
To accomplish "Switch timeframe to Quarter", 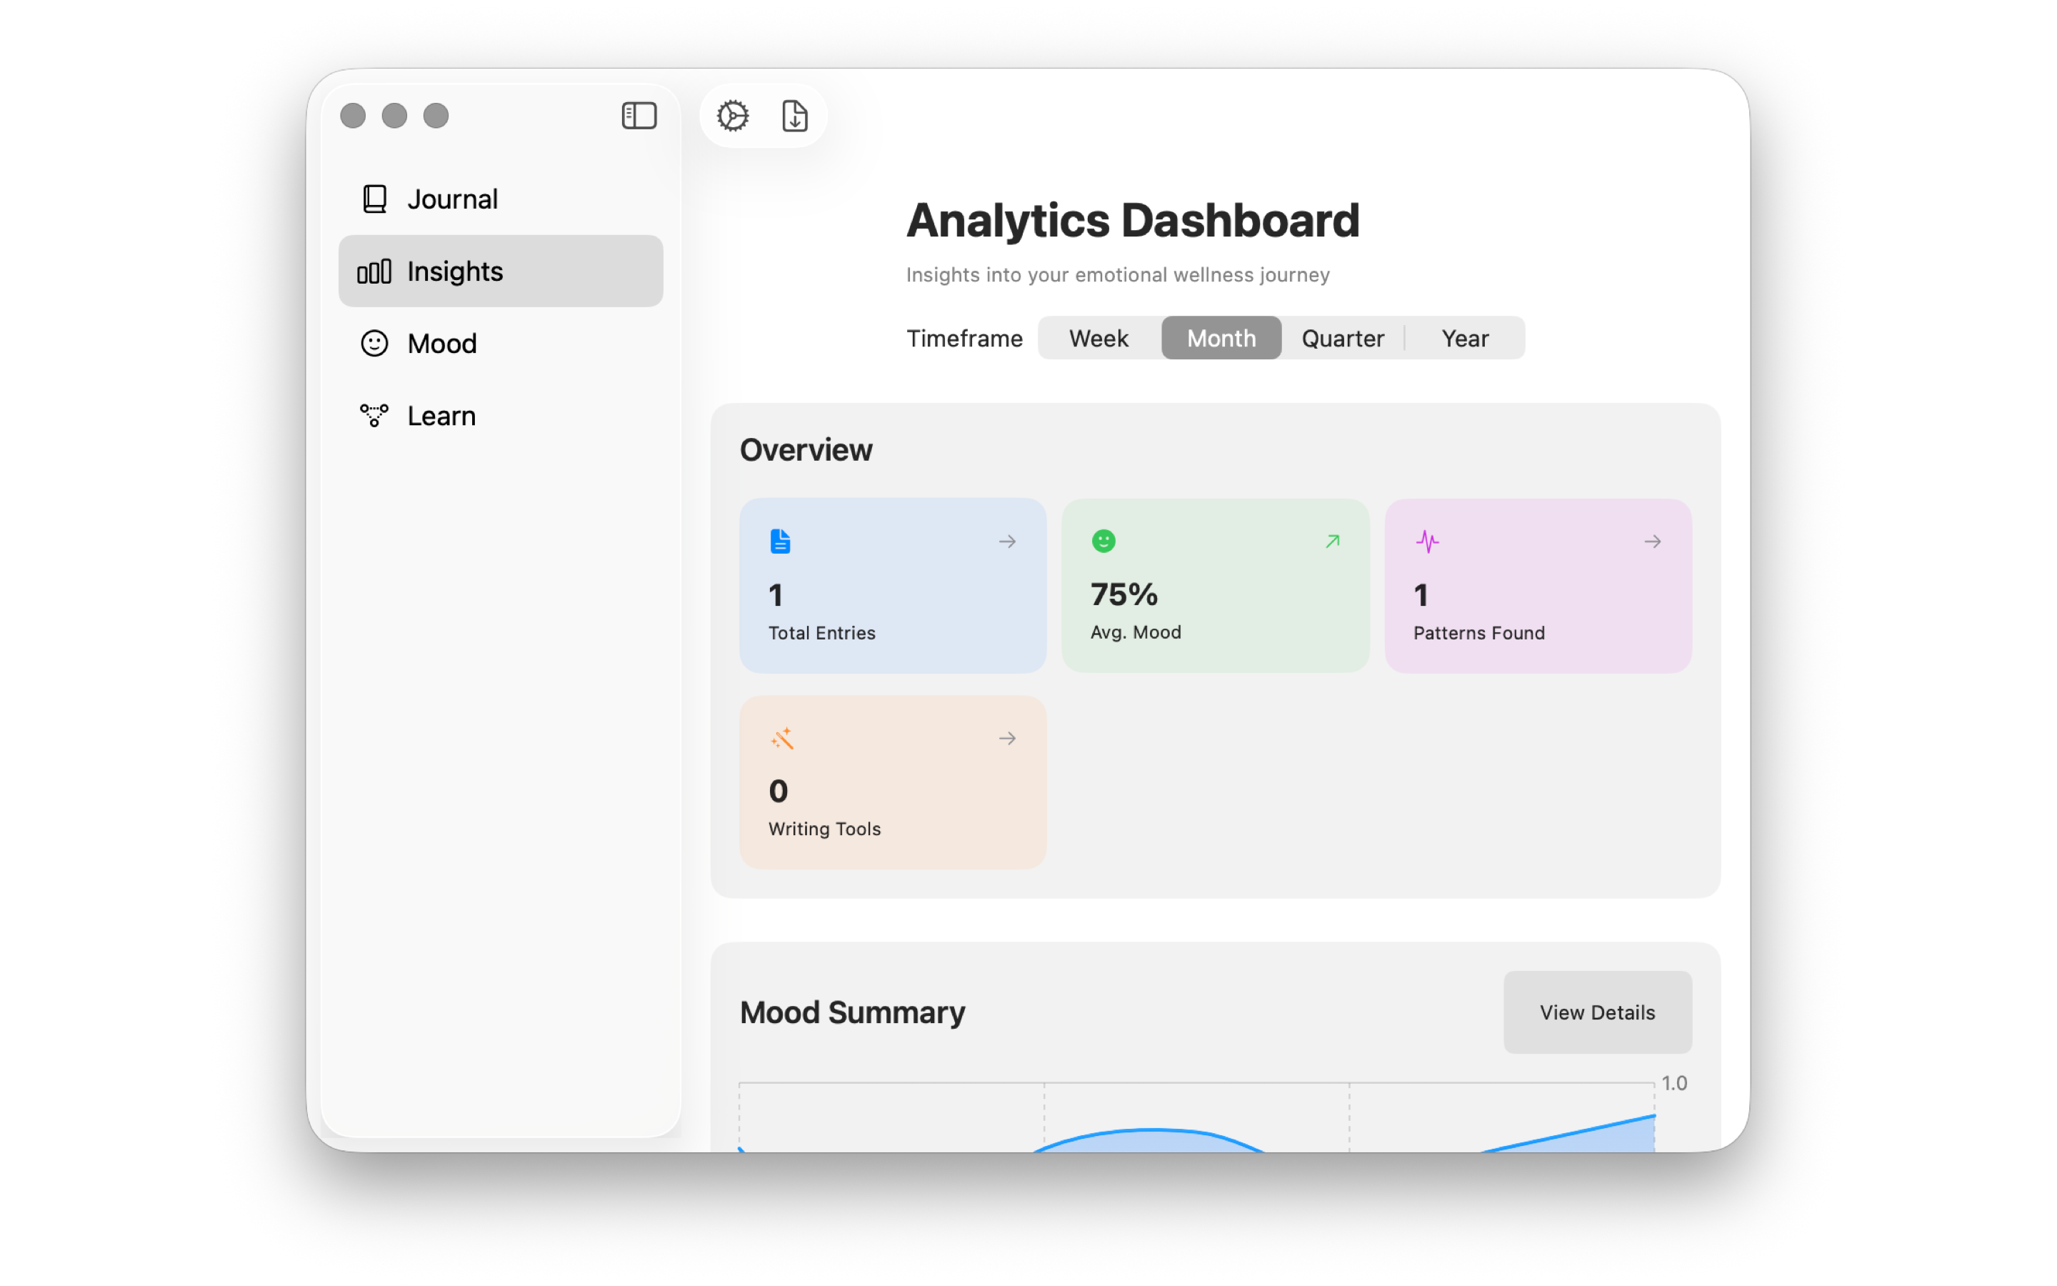I will click(1343, 339).
